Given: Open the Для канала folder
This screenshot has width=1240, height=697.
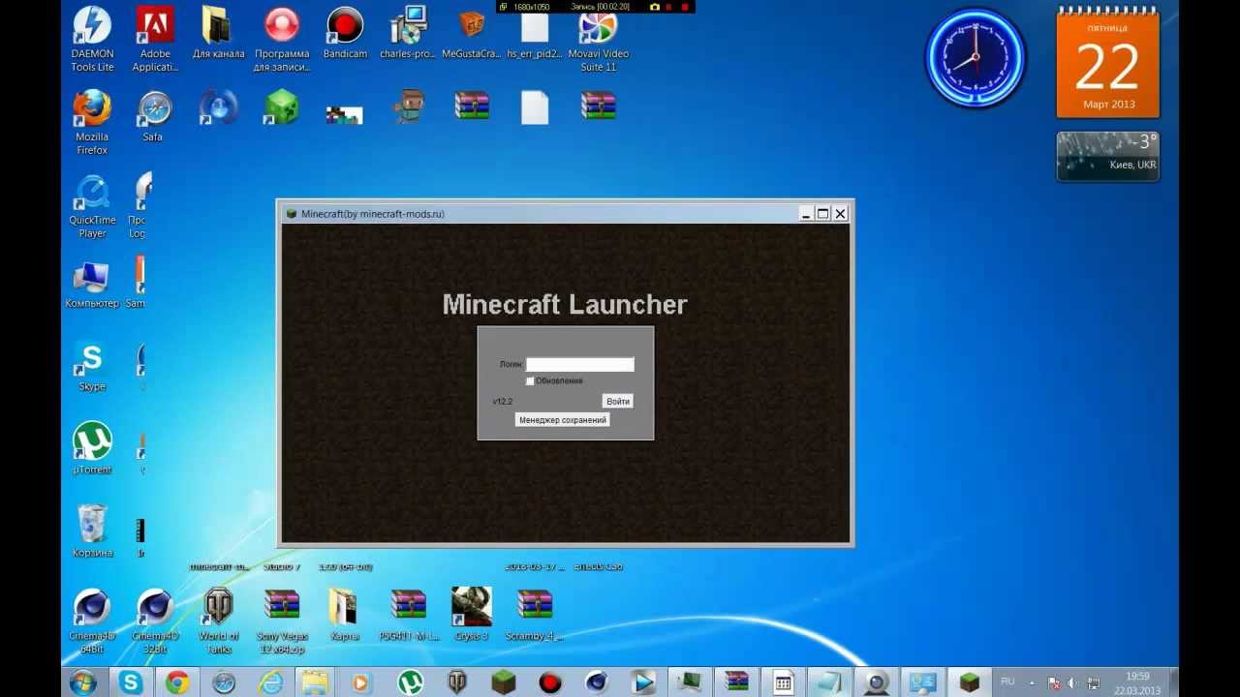Looking at the screenshot, I should pos(218,33).
